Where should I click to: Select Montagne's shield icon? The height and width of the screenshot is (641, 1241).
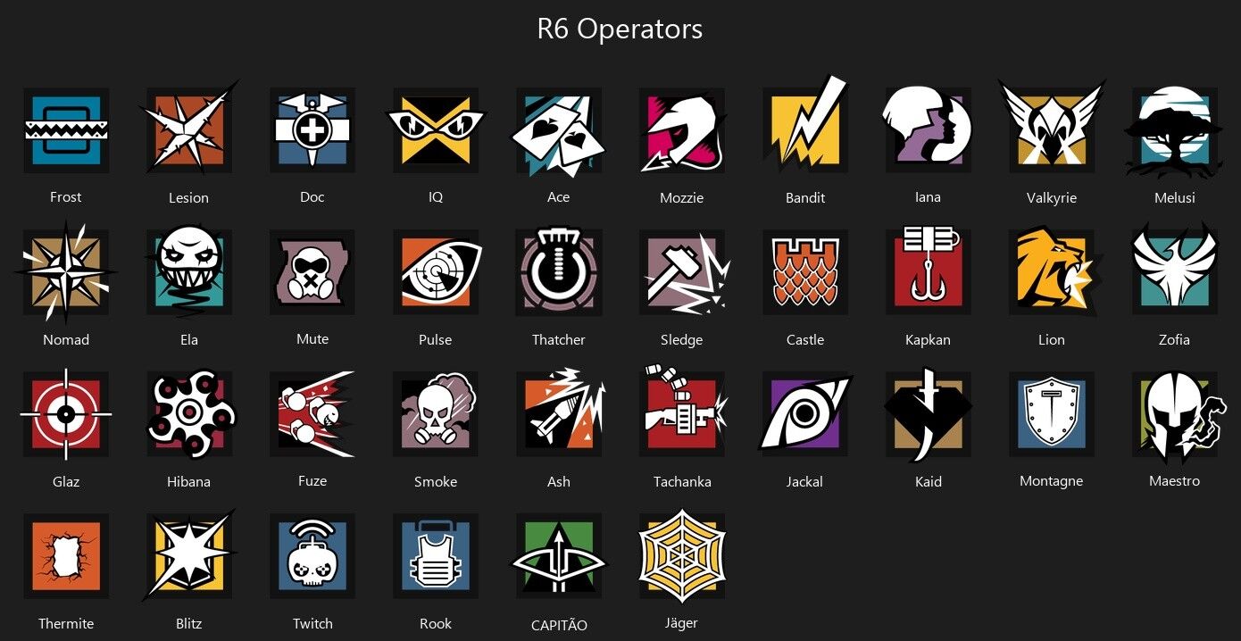click(x=1052, y=414)
